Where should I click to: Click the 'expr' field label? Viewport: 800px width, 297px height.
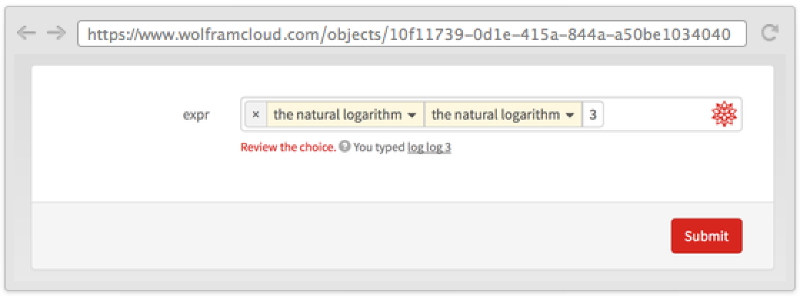coord(196,114)
